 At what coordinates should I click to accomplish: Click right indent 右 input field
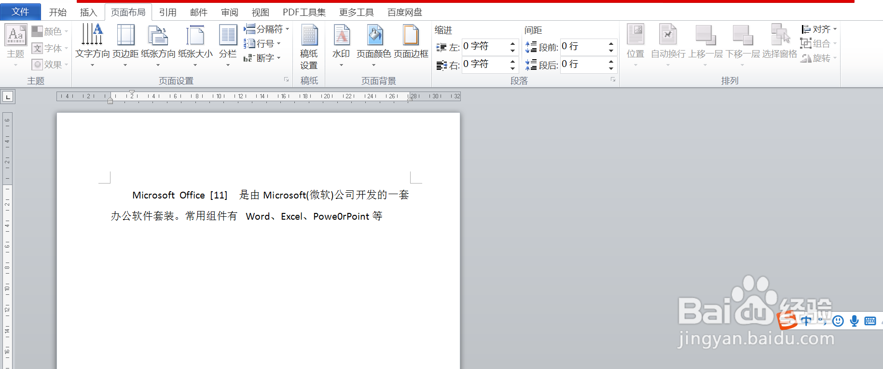tap(484, 64)
